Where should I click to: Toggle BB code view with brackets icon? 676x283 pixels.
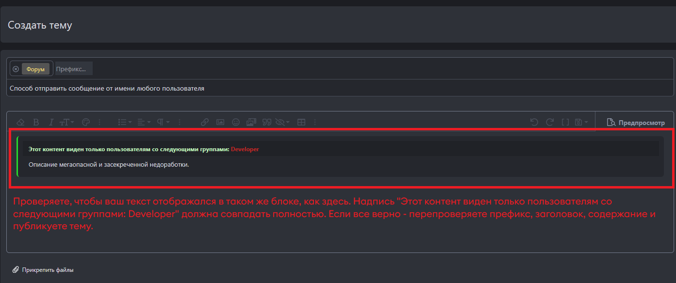click(x=565, y=122)
